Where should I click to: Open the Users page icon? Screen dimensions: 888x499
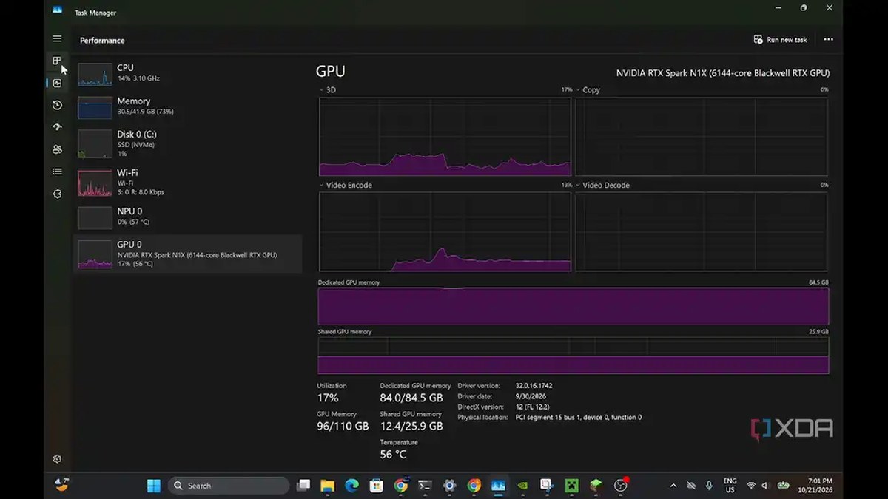pos(57,149)
